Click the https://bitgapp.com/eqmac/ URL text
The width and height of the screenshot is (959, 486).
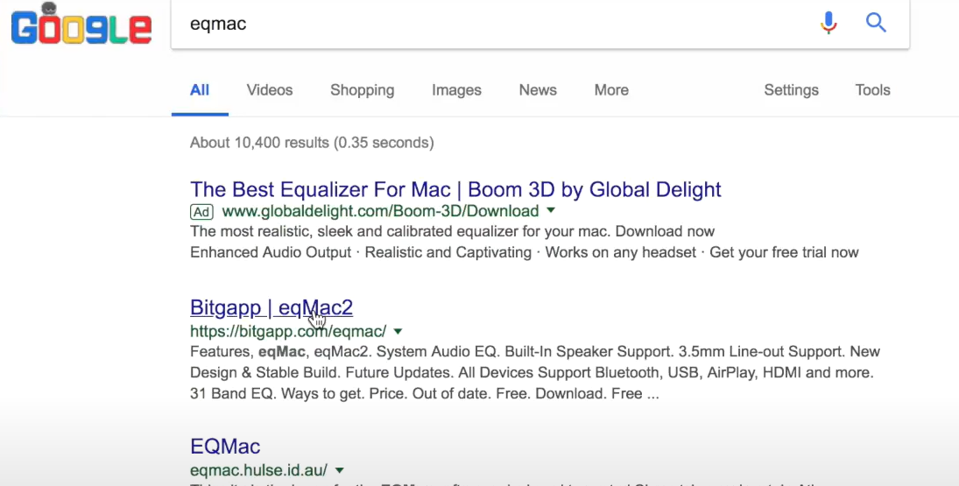288,332
